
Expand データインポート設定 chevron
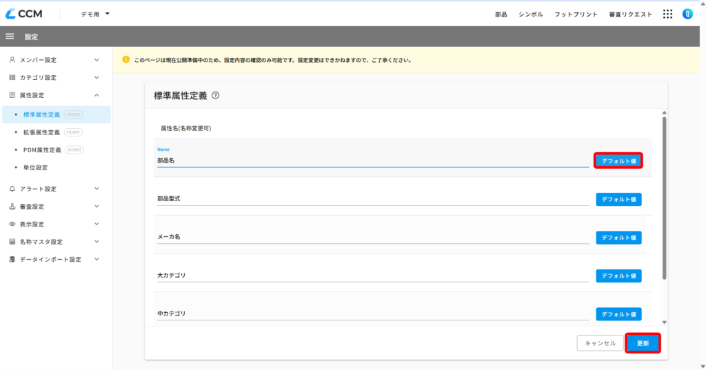coord(97,259)
